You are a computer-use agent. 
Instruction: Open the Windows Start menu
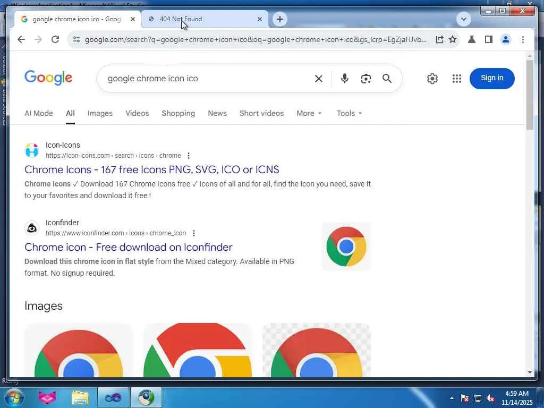click(x=13, y=397)
